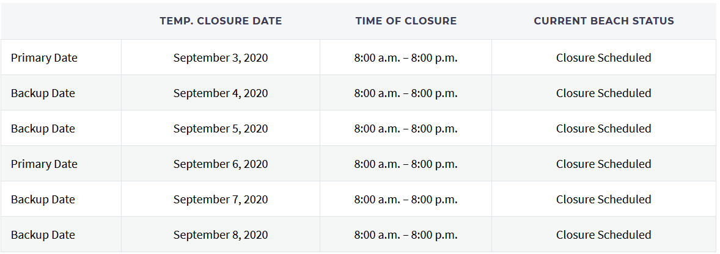The width and height of the screenshot is (720, 254).
Task: Select Backup Date label in September 8 row
Action: 43,235
